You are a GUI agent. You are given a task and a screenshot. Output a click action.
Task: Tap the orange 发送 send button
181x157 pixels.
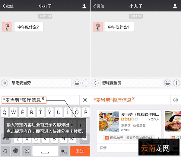(80, 151)
